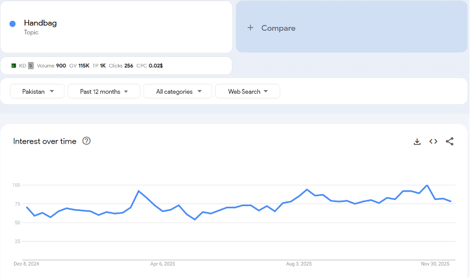
Task: Click the Pakistan flag in keyword stats bar
Action: pos(14,66)
